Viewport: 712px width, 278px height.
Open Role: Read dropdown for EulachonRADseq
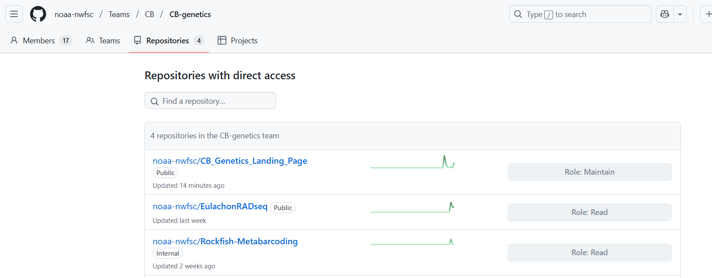click(589, 212)
